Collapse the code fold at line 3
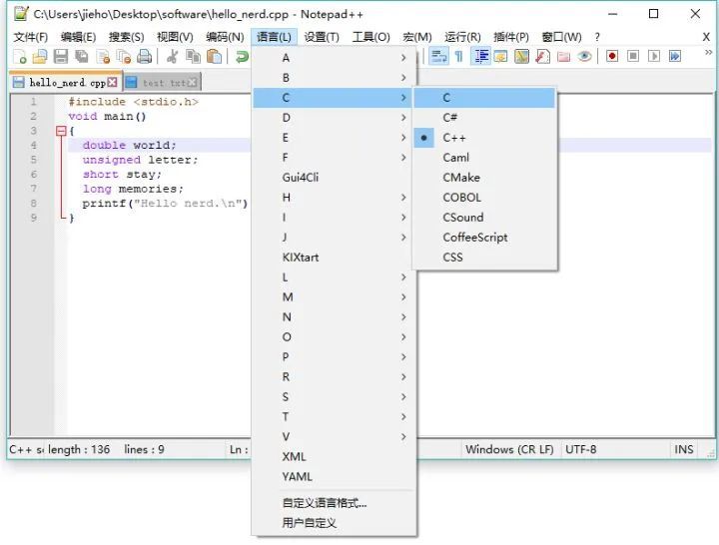 click(x=61, y=131)
